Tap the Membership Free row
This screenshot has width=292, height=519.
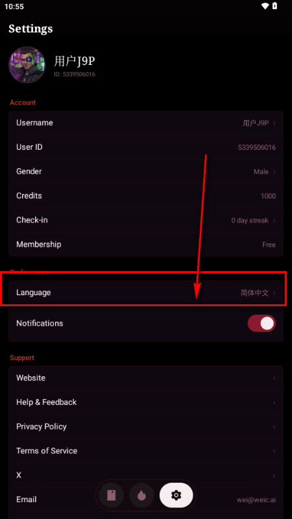(x=146, y=245)
